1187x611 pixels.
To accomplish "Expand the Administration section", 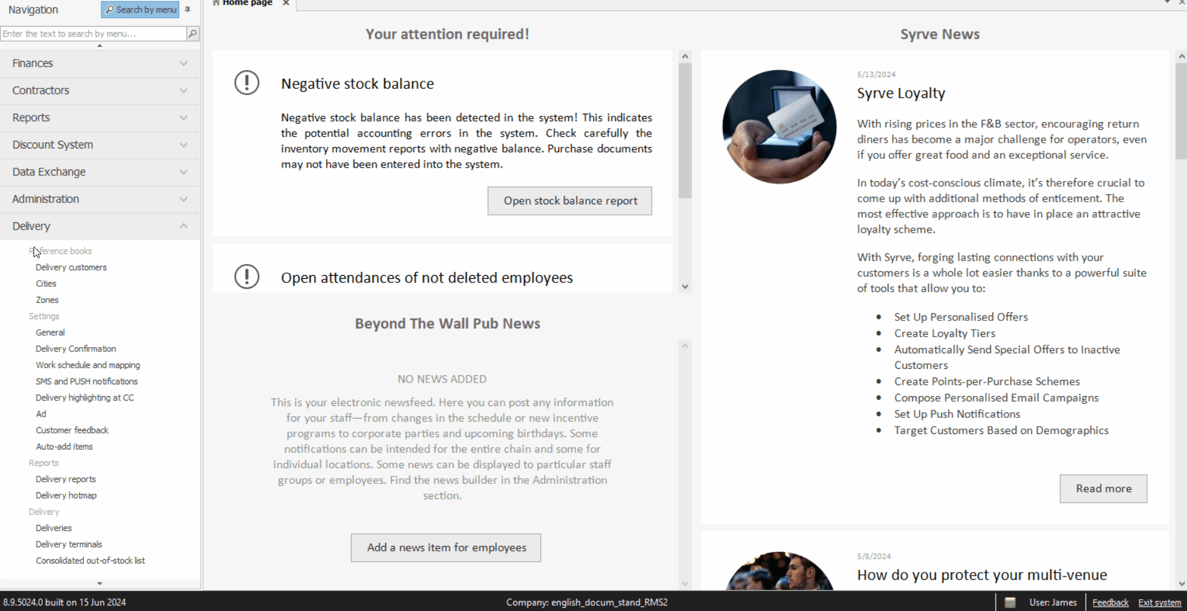I will pos(99,199).
